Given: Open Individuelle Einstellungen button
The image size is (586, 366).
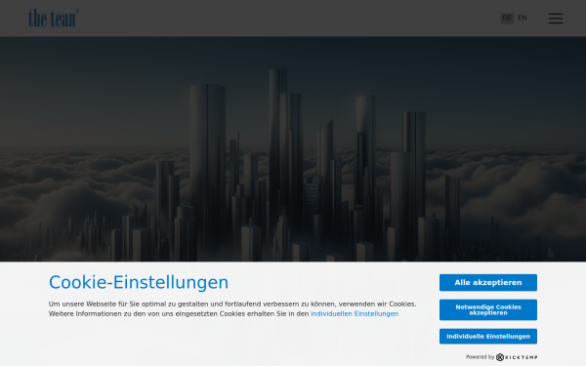Looking at the screenshot, I should (x=488, y=336).
